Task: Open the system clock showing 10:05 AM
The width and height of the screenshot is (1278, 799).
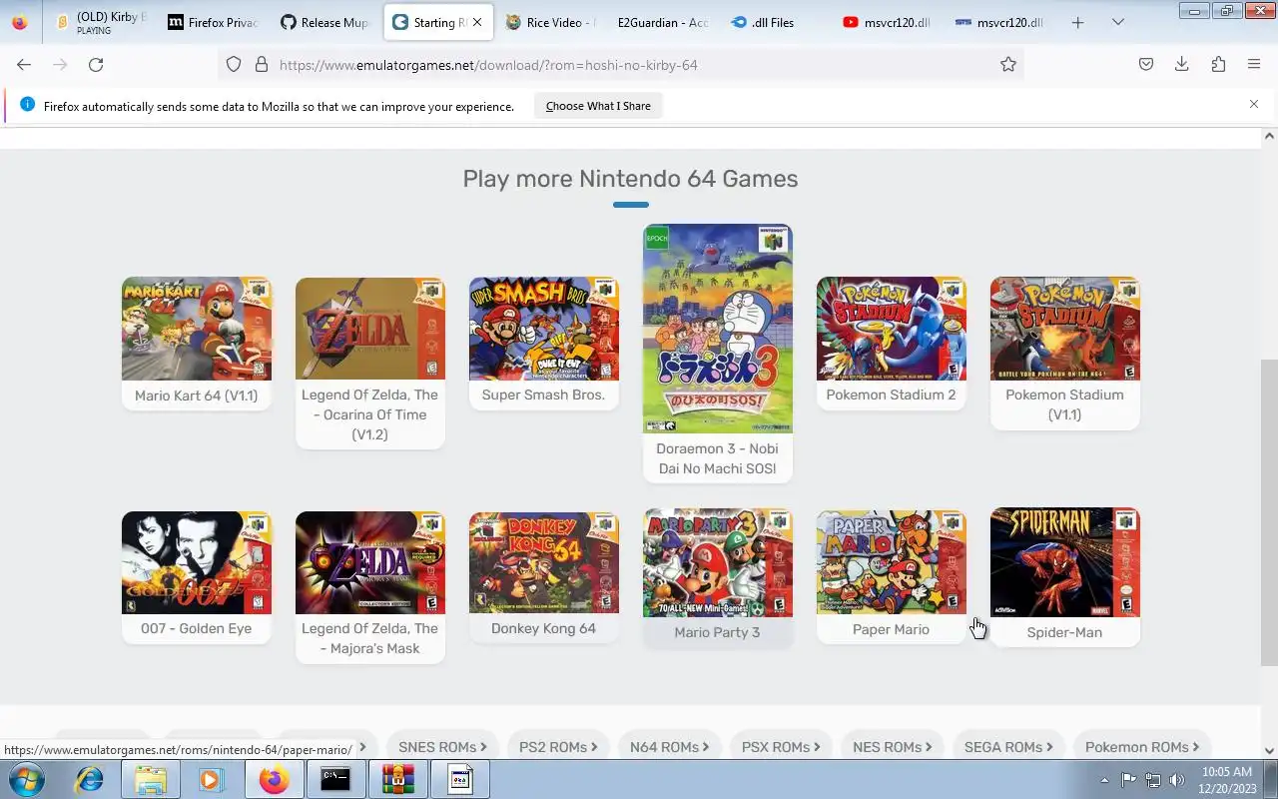Action: pos(1227,780)
